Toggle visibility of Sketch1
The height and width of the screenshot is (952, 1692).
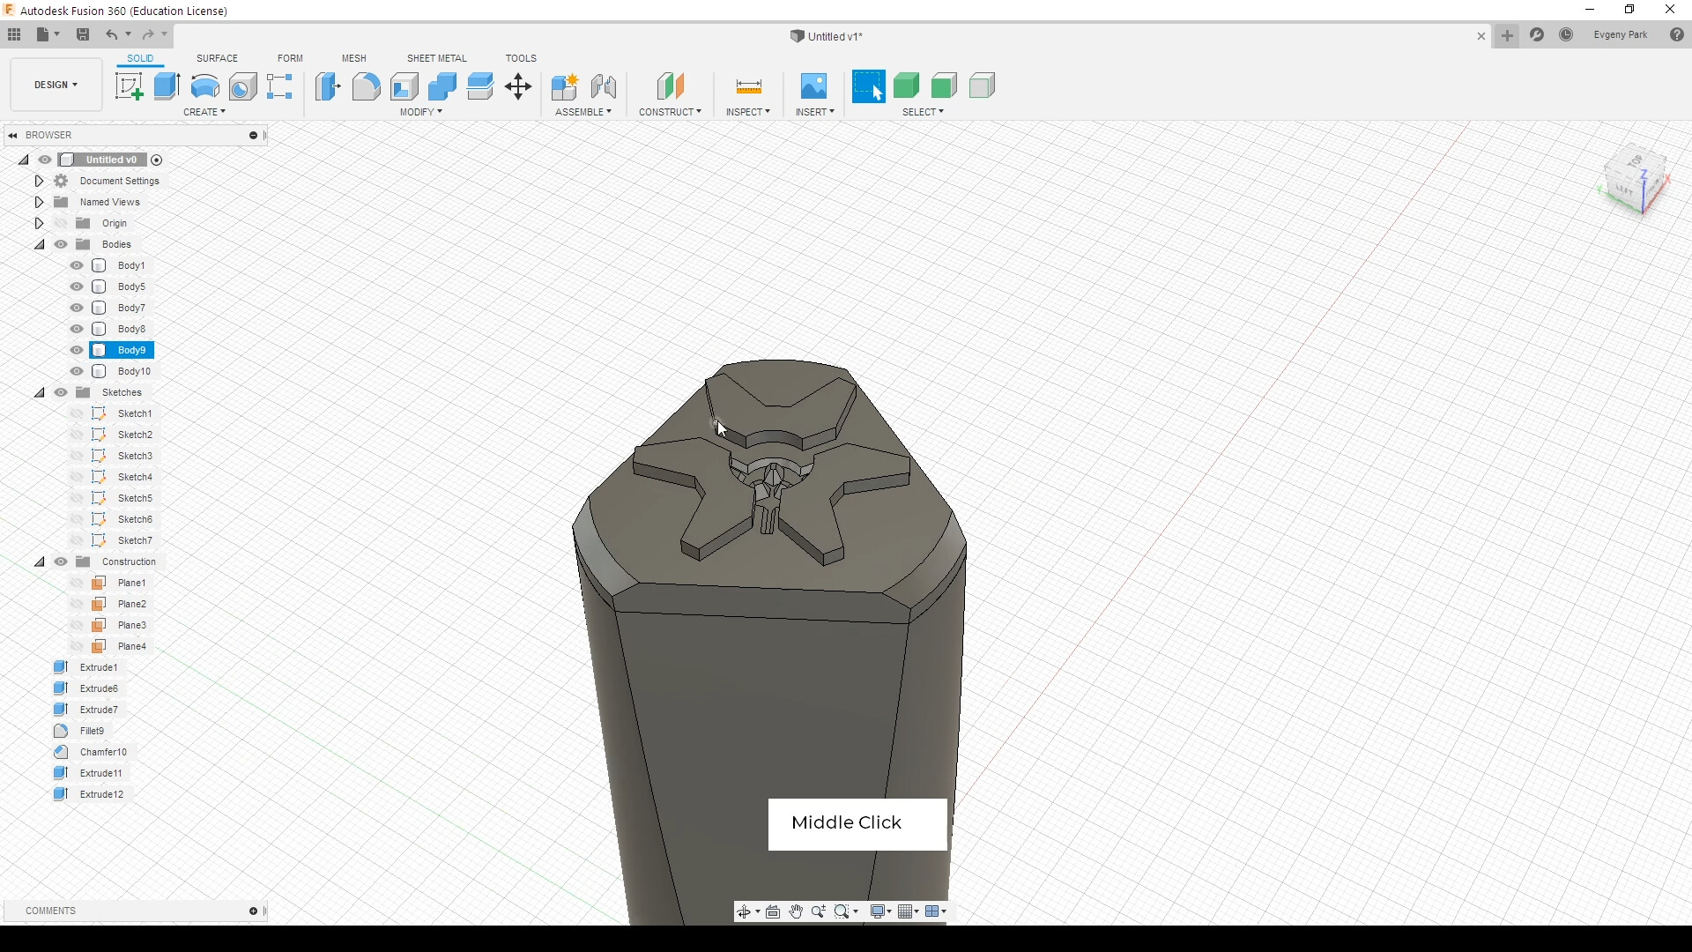tap(77, 413)
